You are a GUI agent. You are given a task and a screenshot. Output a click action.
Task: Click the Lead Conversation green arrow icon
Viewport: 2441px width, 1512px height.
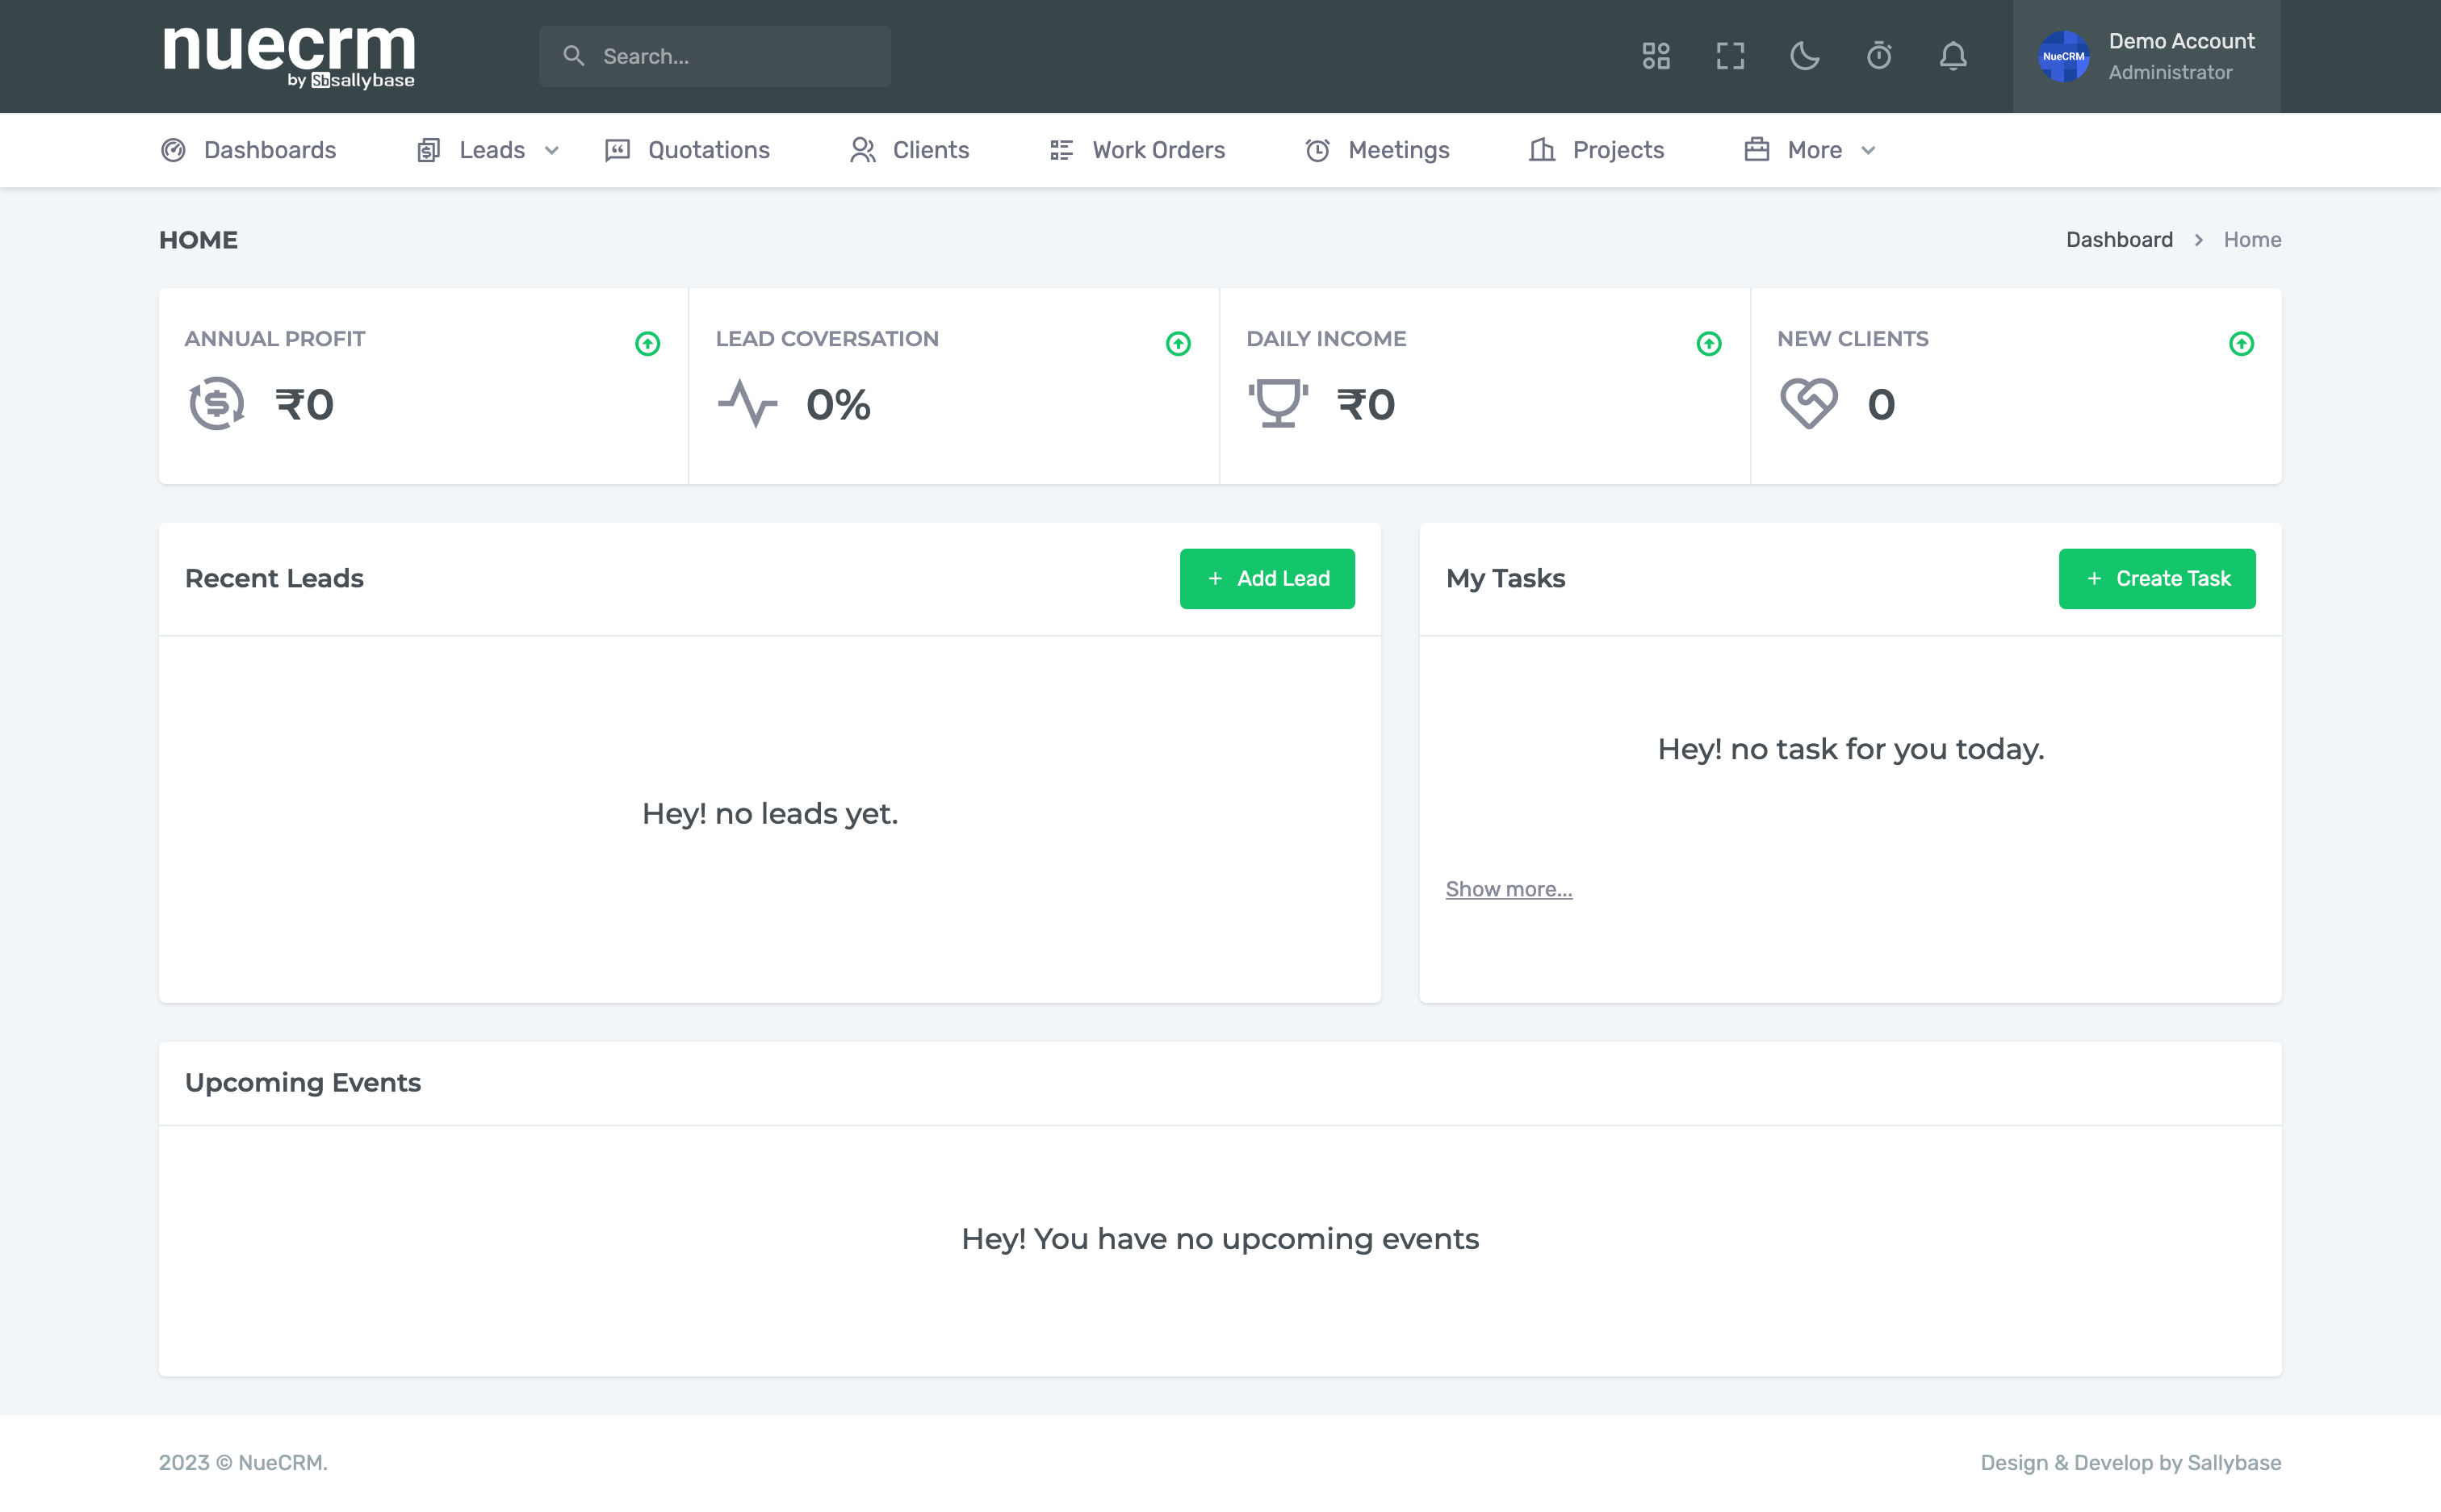pos(1178,344)
